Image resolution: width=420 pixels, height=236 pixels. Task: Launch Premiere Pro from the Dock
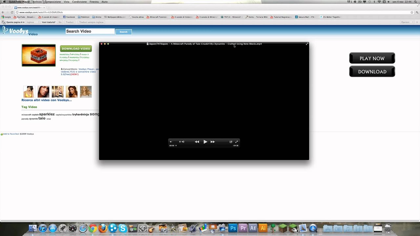pyautogui.click(x=243, y=228)
